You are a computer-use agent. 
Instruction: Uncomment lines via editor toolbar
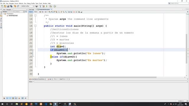point(82,12)
